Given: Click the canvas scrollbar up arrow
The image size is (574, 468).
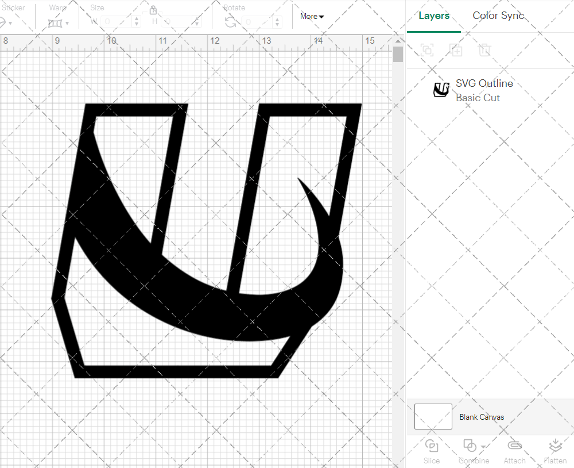Looking at the screenshot, I should [x=398, y=41].
